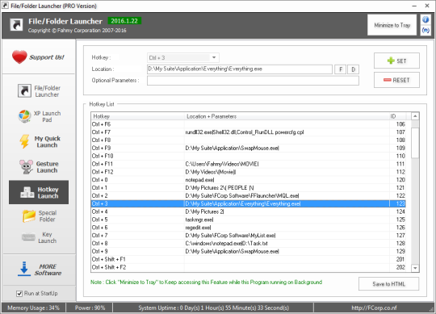436x314 pixels.
Task: Select the Ctrl + F12 row
Action: pyautogui.click(x=249, y=172)
